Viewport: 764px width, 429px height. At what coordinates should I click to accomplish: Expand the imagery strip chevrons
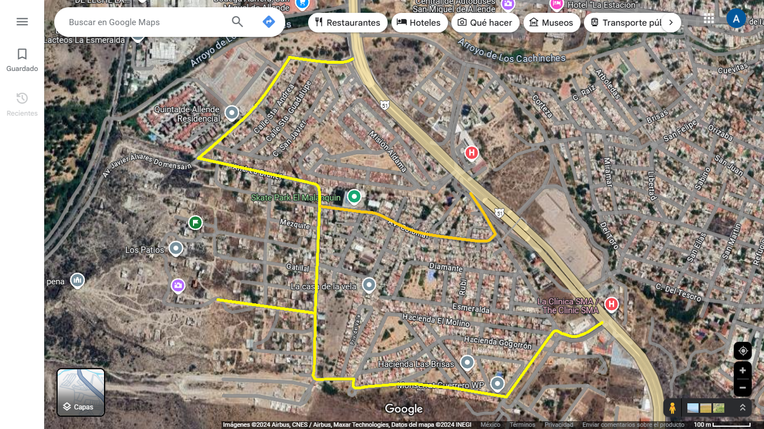click(x=743, y=408)
